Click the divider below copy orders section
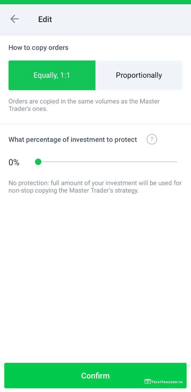This screenshot has height=392, width=191. click(x=95, y=124)
